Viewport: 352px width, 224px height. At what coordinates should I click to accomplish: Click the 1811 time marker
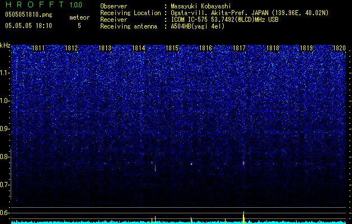38,48
